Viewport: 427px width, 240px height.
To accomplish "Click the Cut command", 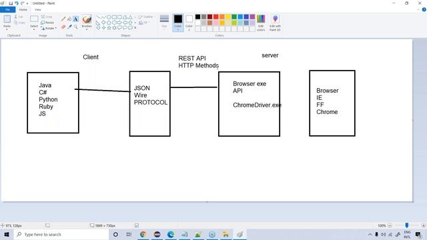I will tap(19, 17).
